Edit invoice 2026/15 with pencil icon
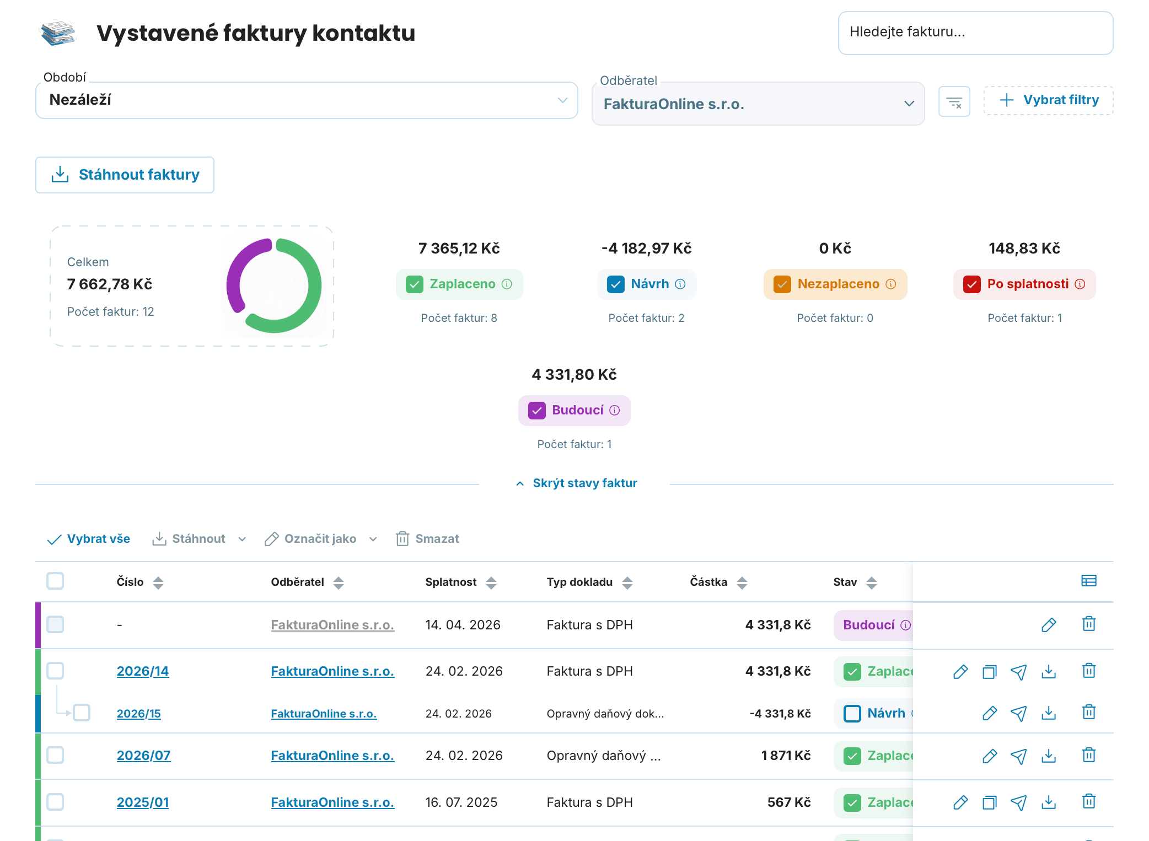Screen dimensions: 1149x841 point(989,713)
